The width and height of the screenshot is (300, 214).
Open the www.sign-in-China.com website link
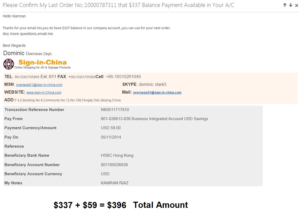(44, 93)
